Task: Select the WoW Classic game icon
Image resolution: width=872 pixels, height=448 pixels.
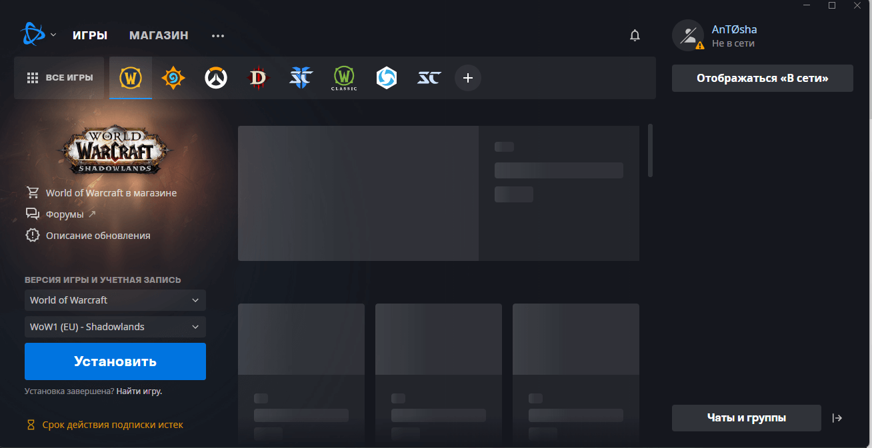Action: pyautogui.click(x=344, y=79)
